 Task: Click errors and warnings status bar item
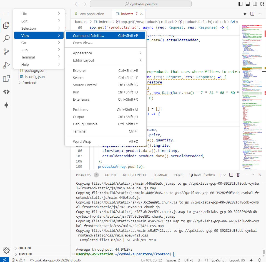[x=19, y=260]
